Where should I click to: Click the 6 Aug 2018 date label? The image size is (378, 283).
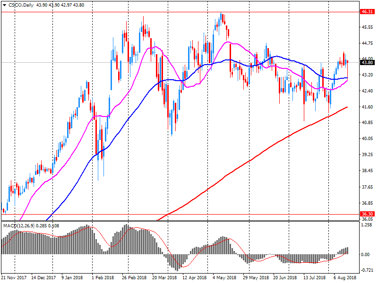[x=345, y=277]
